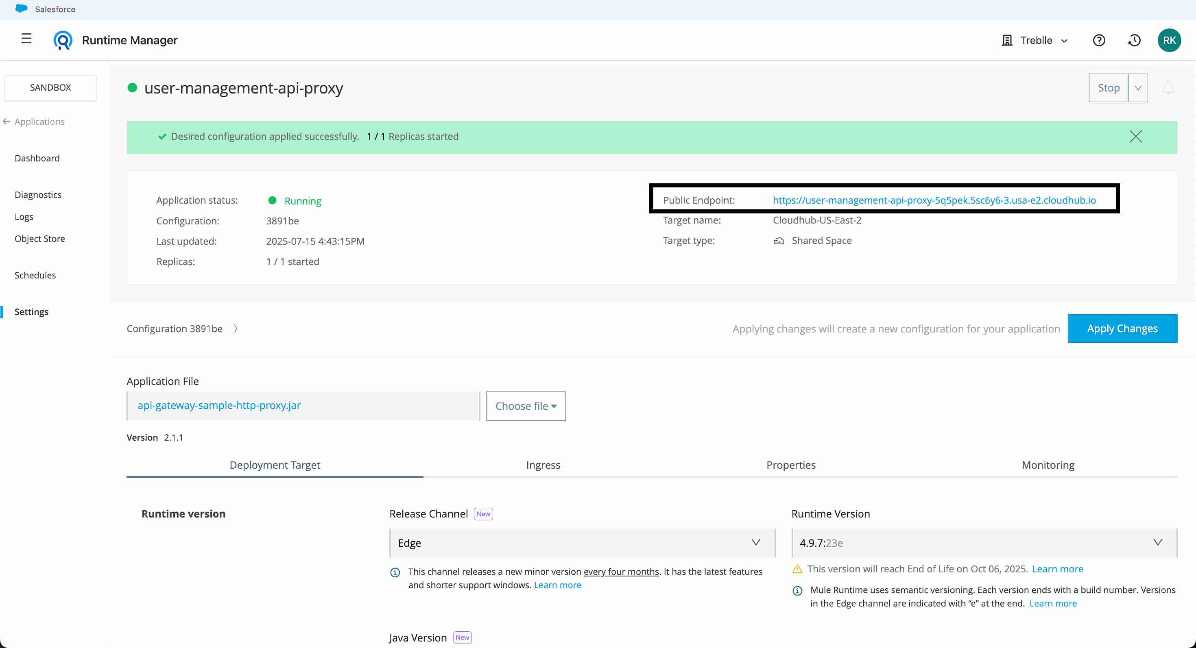Click info icon beside semantic versioning note

pos(797,591)
